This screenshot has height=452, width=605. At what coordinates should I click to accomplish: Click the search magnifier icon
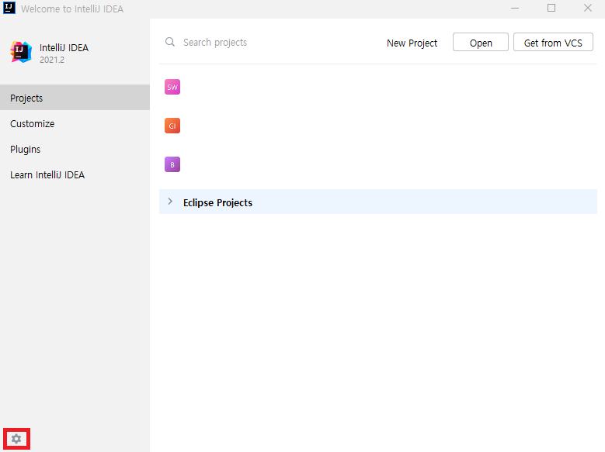pyautogui.click(x=170, y=42)
